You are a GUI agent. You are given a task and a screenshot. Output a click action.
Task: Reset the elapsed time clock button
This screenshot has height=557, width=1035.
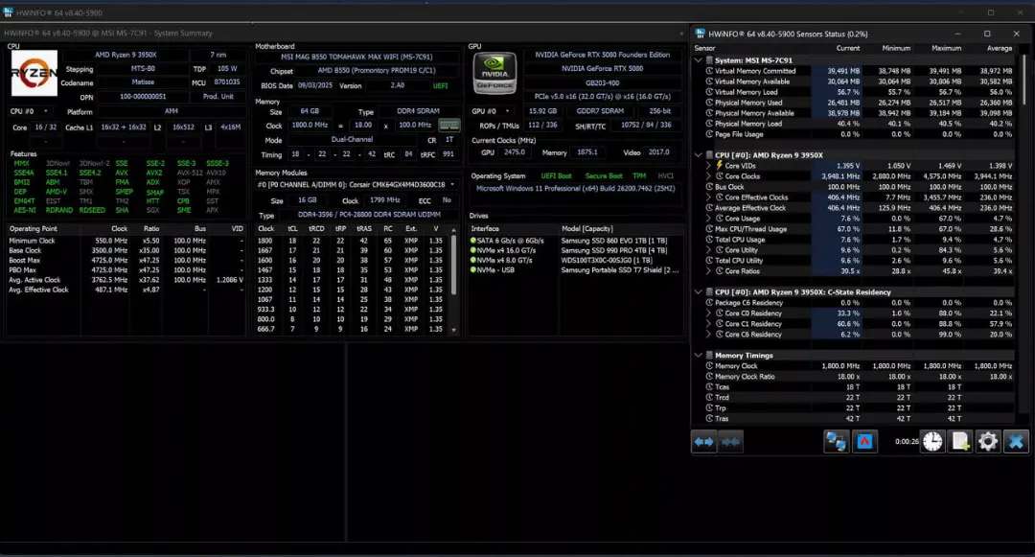(932, 442)
